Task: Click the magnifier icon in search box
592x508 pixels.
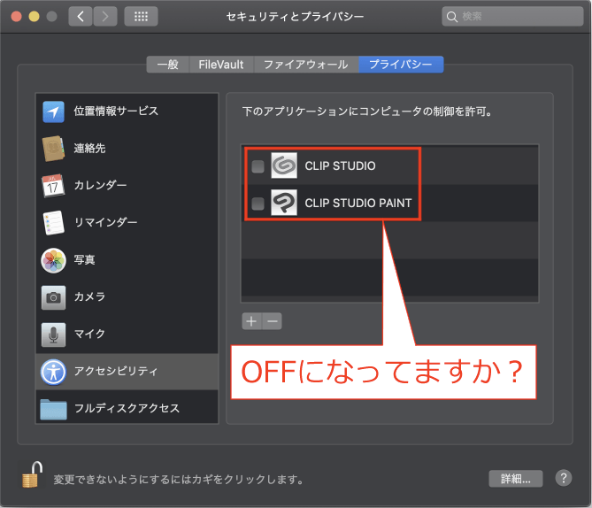Action: click(x=451, y=17)
